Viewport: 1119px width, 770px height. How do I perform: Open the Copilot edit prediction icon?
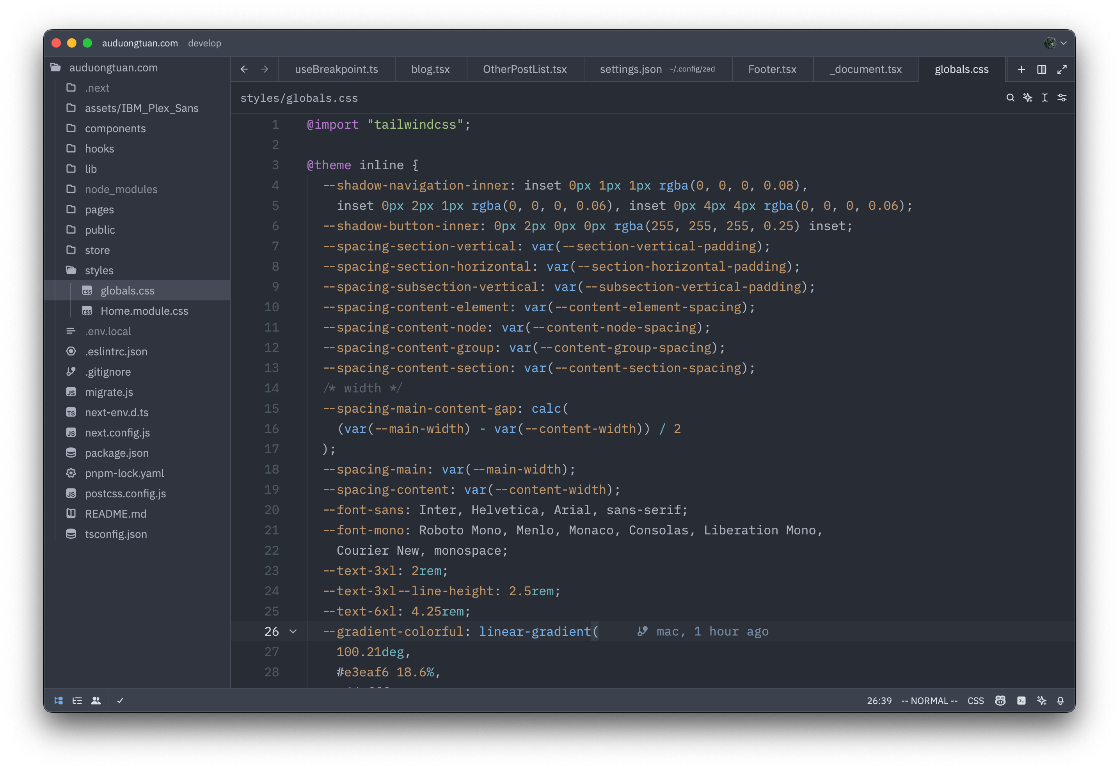[x=1000, y=701]
